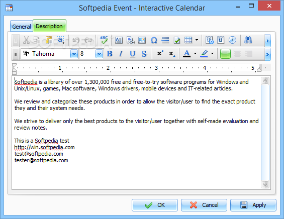Align text left

[225, 54]
